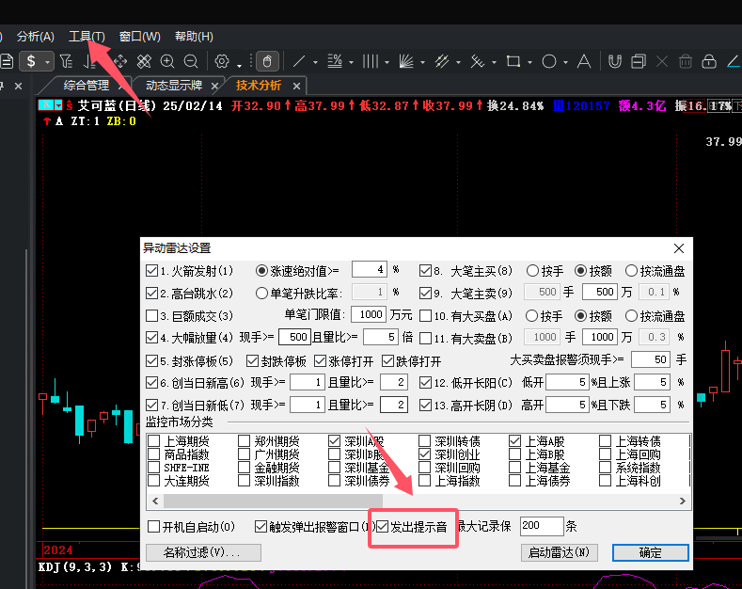
Task: Click the 启动雷达(N) button
Action: coord(559,552)
